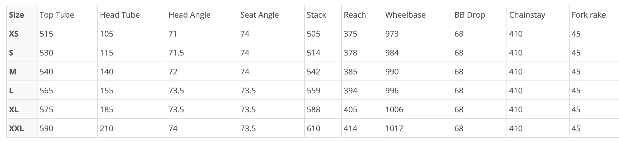Viewport: 619px width, 141px height.
Task: Select the XXL size row label
Action: [16, 129]
